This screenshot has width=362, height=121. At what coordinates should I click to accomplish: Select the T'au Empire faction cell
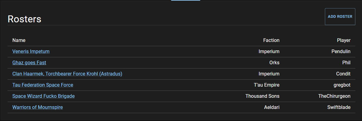(x=267, y=85)
